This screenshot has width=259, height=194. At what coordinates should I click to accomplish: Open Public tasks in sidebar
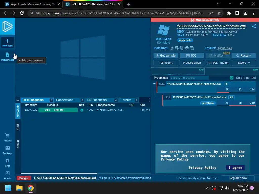pos(7,57)
